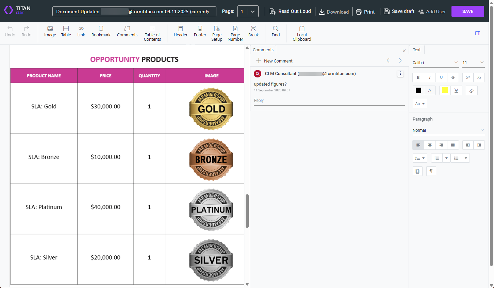Open the comment options menu
494x288 pixels.
click(x=400, y=73)
